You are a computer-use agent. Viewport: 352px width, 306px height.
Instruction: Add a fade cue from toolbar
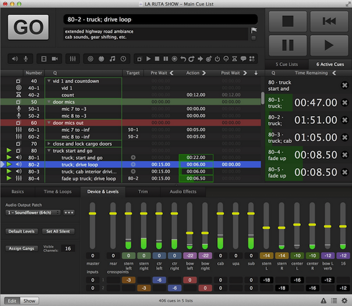[x=73, y=59]
